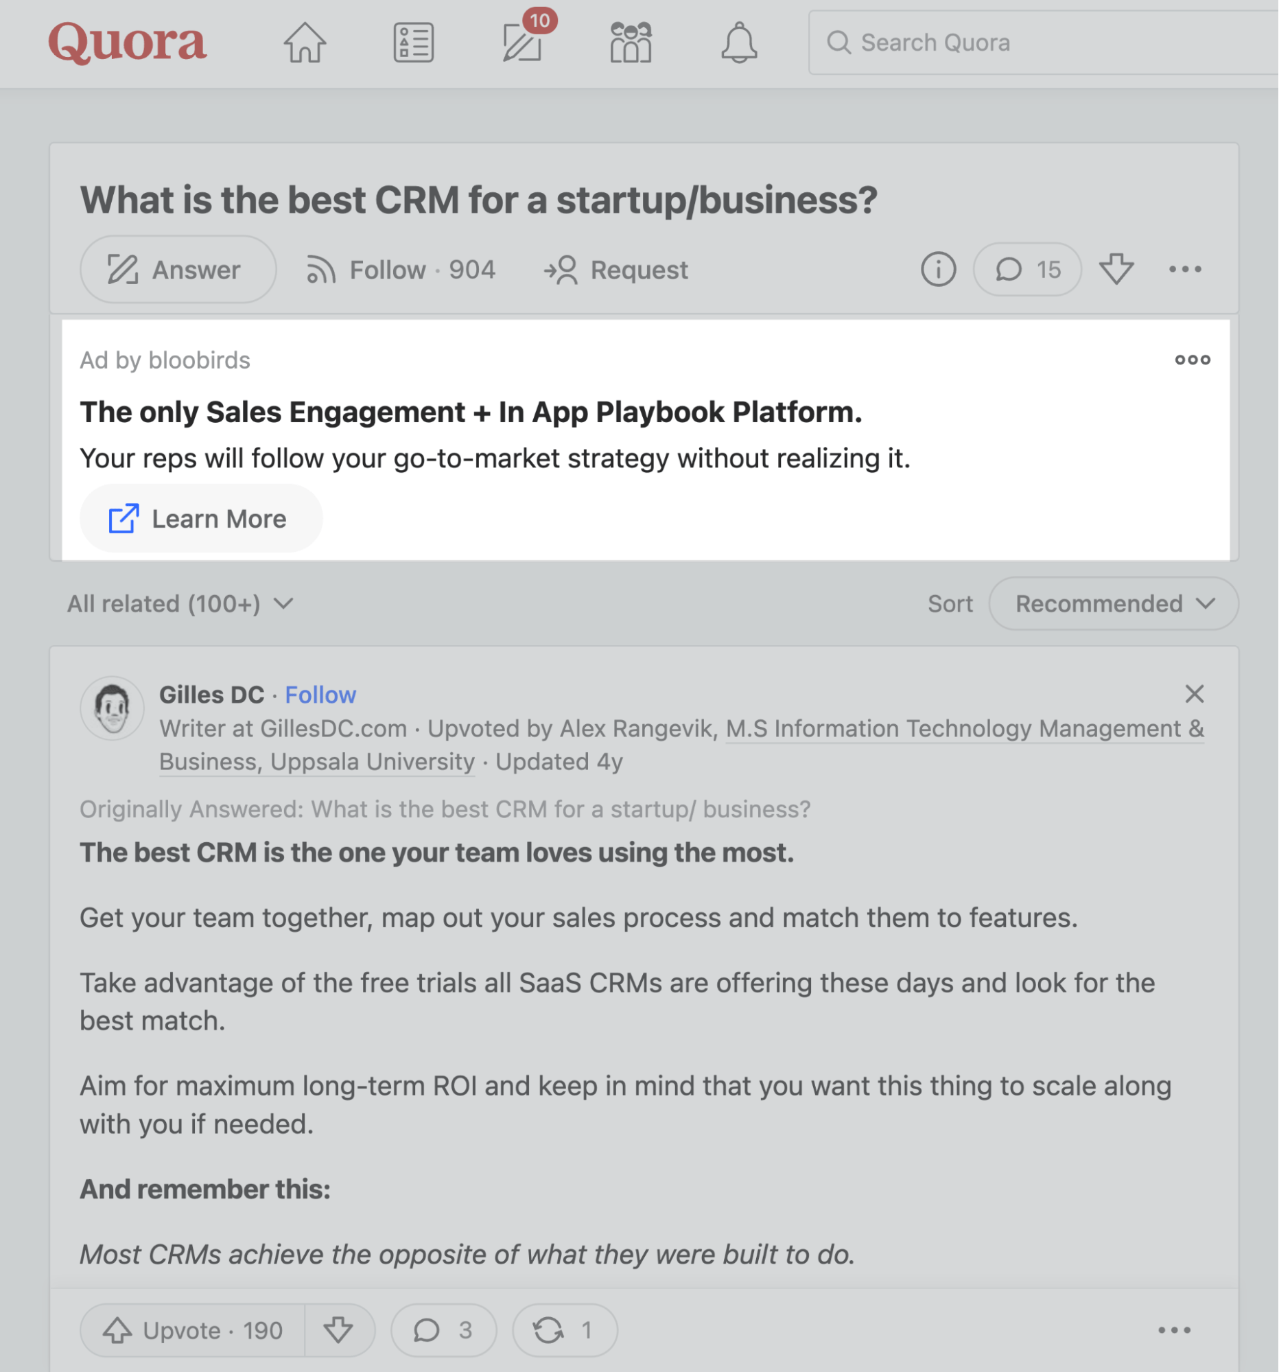Open the Spaces icon in the navbar

630,43
